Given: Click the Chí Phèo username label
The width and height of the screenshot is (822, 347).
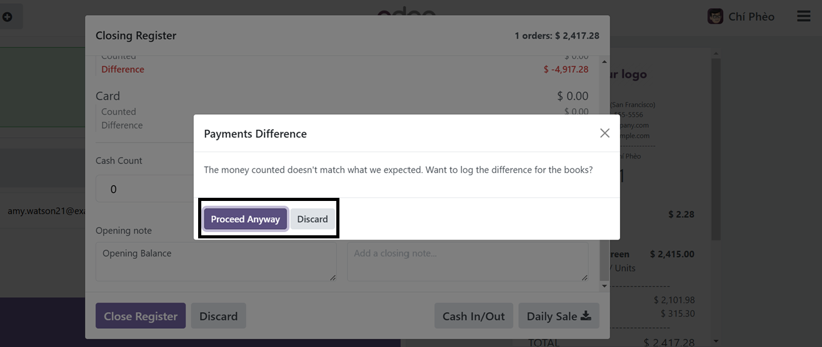Looking at the screenshot, I should pyautogui.click(x=751, y=17).
